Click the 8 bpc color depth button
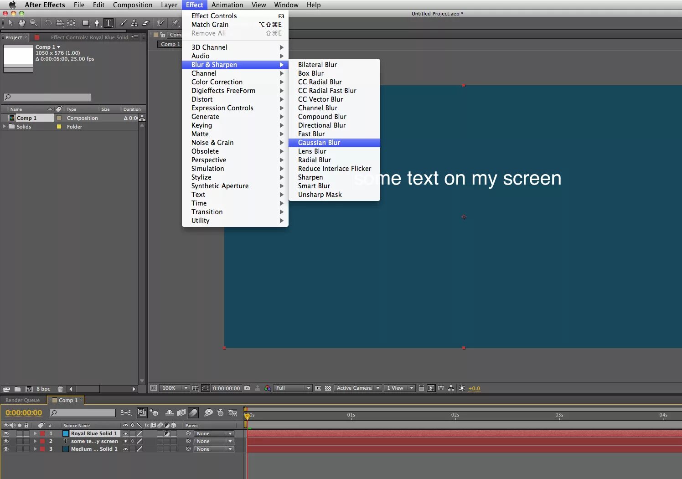The width and height of the screenshot is (682, 479). click(43, 389)
